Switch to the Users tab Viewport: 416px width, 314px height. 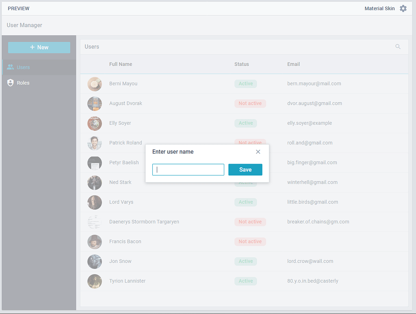pyautogui.click(x=22, y=67)
